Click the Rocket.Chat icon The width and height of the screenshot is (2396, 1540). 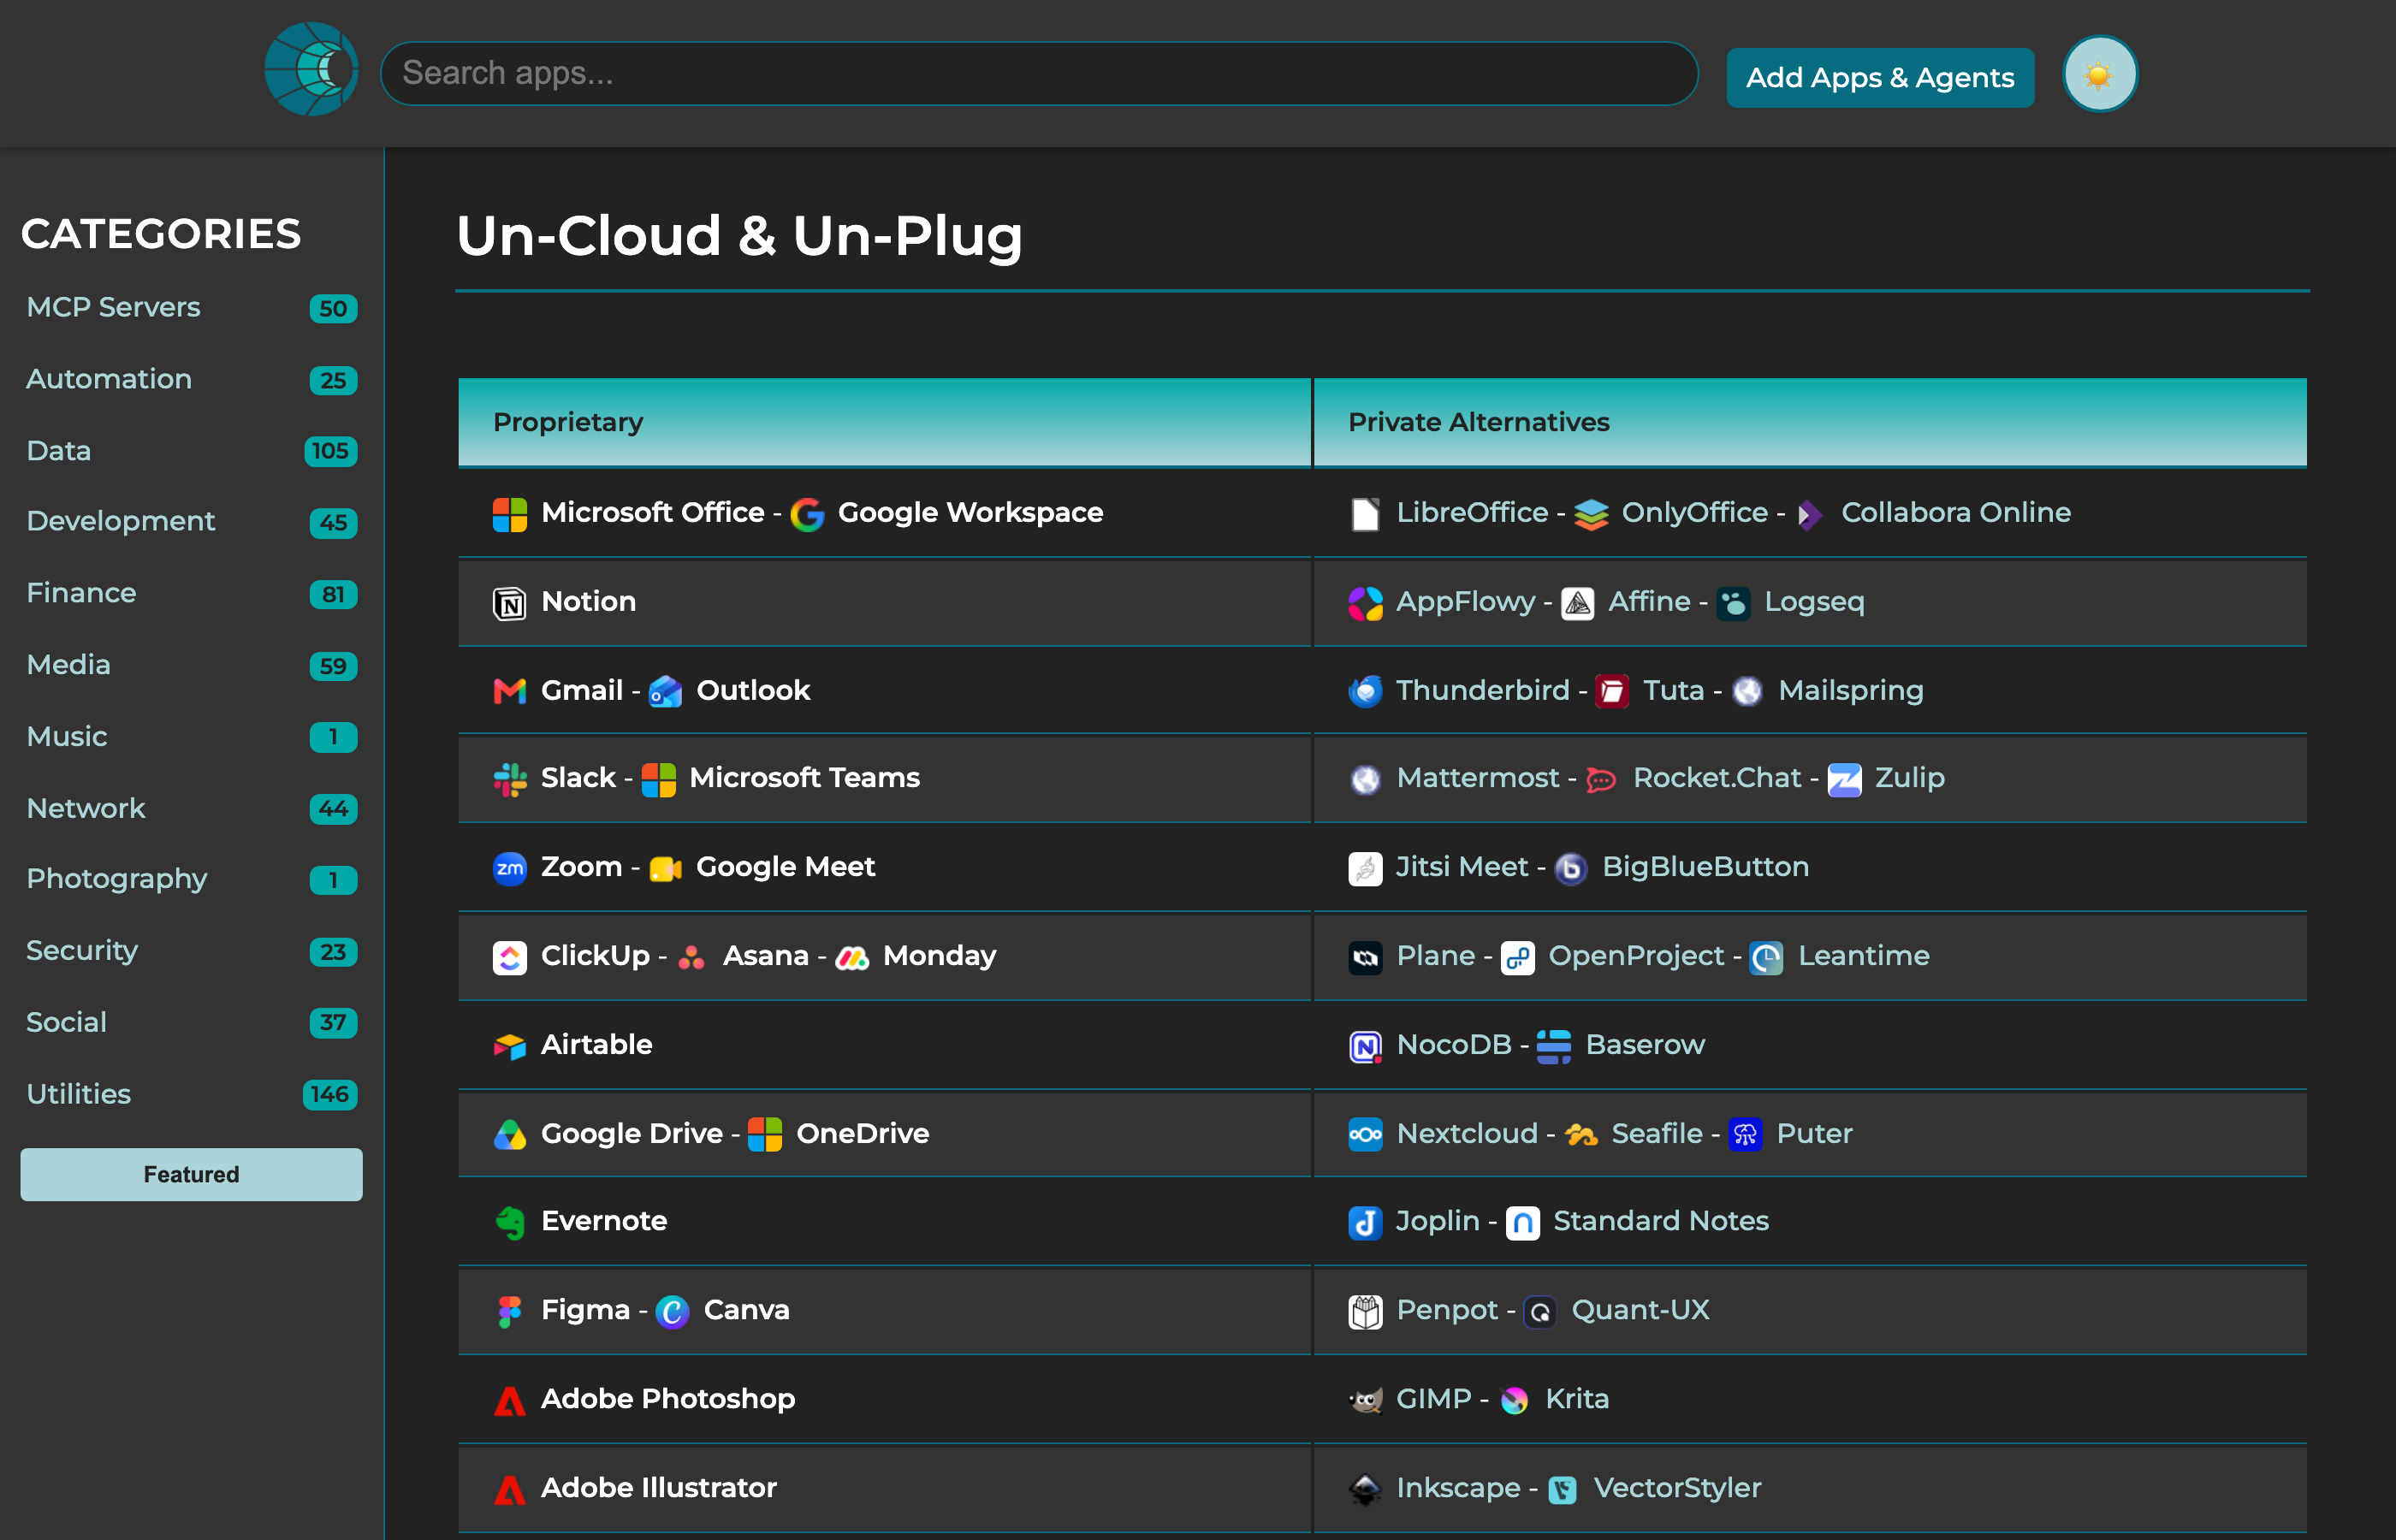1602,779
